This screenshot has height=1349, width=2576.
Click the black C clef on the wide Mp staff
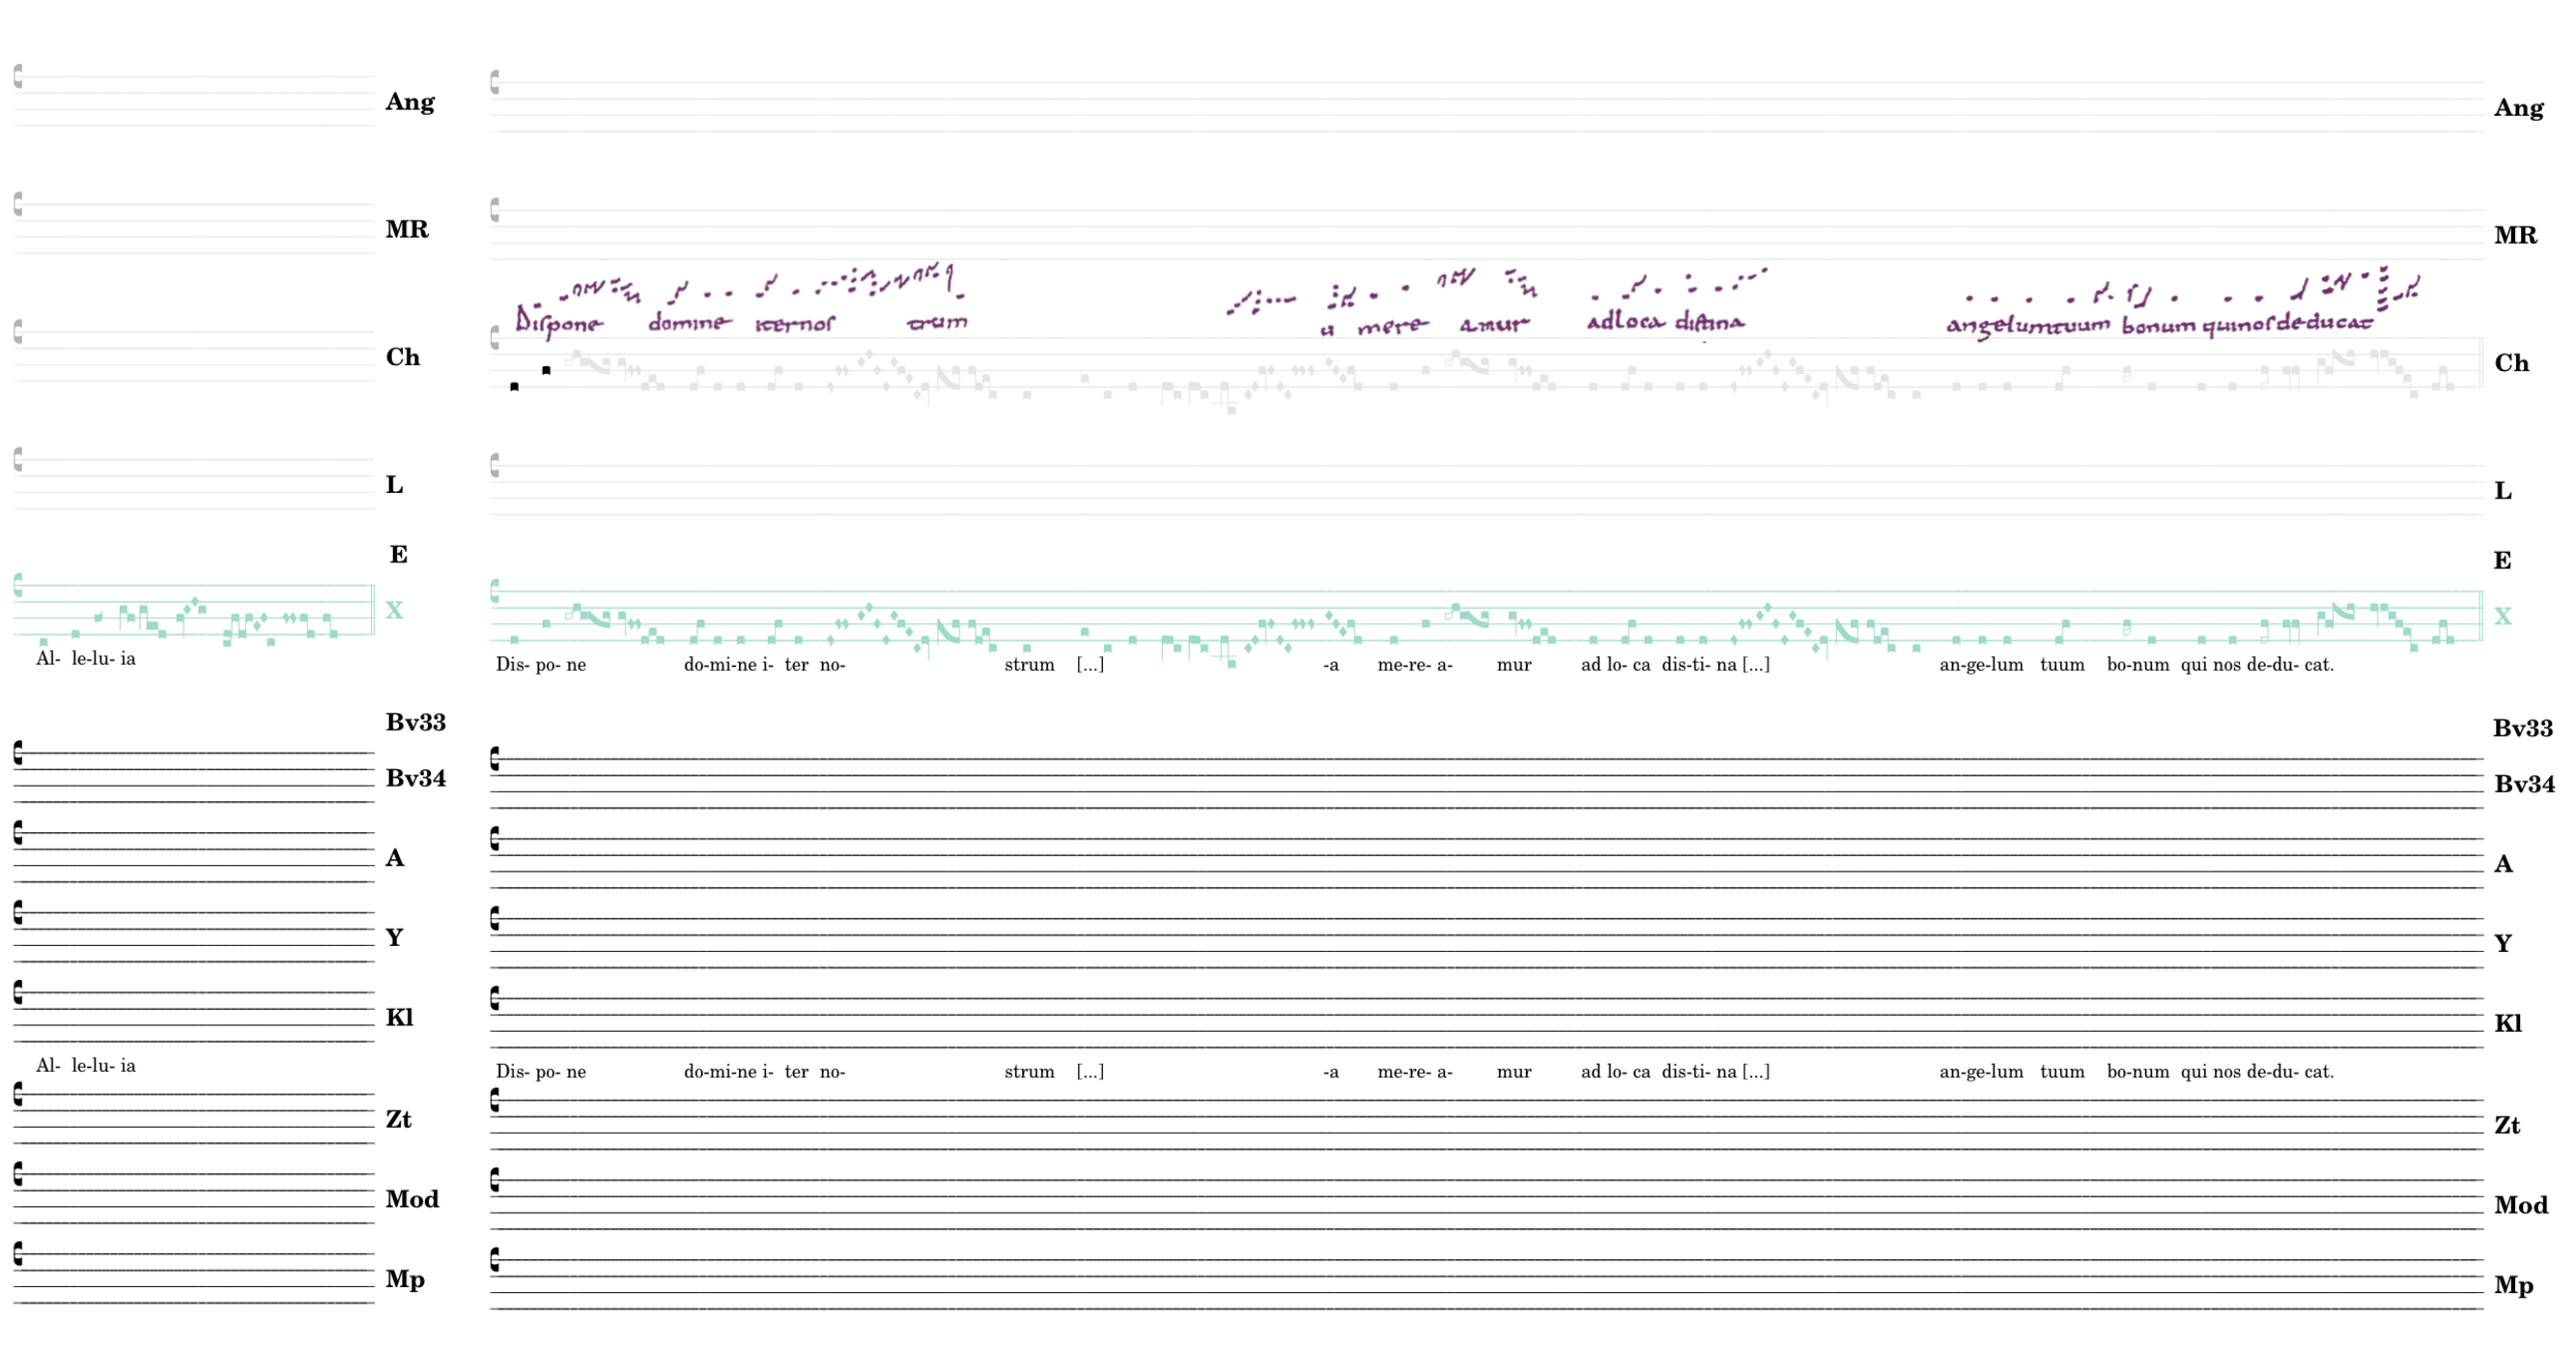pyautogui.click(x=495, y=1260)
